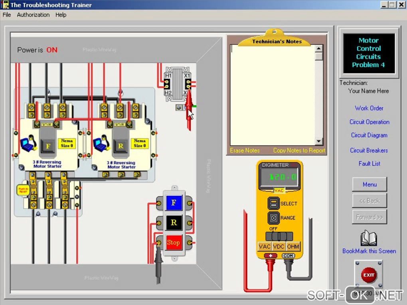Open the Circuit Breakers link

click(x=369, y=150)
